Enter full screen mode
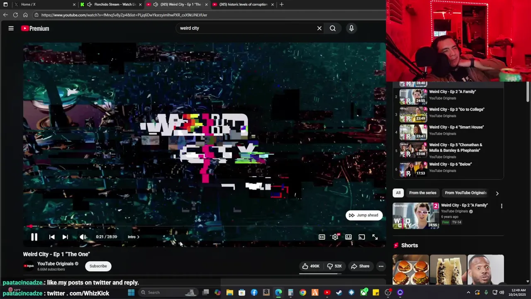Screen dimensions: 531x299 375,237
